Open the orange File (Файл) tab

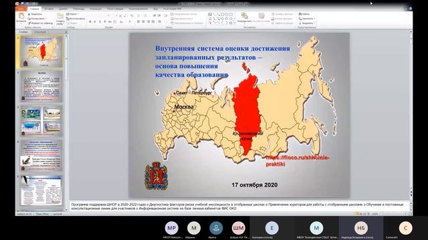[21, 9]
